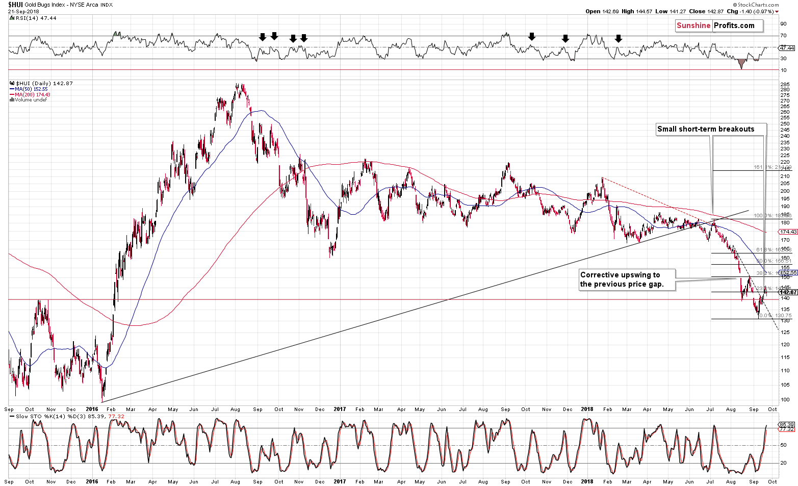This screenshot has width=798, height=486.
Task: Click the 'Corrective upswing to the previous price gap' note
Action: 627,279
